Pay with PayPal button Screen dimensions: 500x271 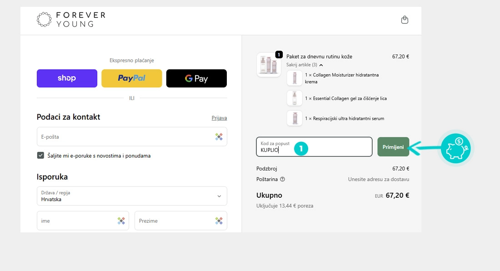132,78
